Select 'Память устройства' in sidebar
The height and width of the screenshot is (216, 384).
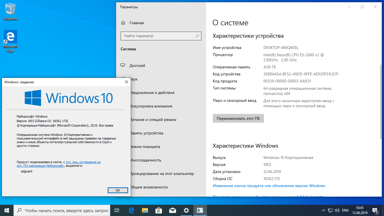(x=146, y=133)
